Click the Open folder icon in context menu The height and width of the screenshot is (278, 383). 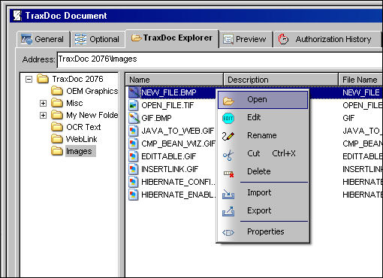click(x=228, y=101)
